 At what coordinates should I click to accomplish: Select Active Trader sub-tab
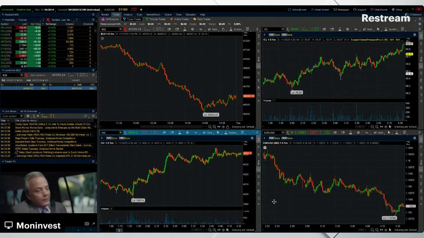(x=180, y=19)
